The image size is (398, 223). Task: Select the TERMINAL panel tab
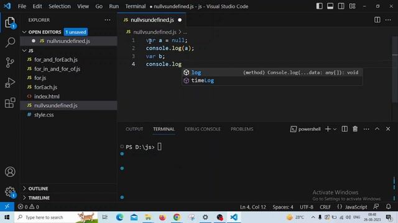(x=164, y=129)
